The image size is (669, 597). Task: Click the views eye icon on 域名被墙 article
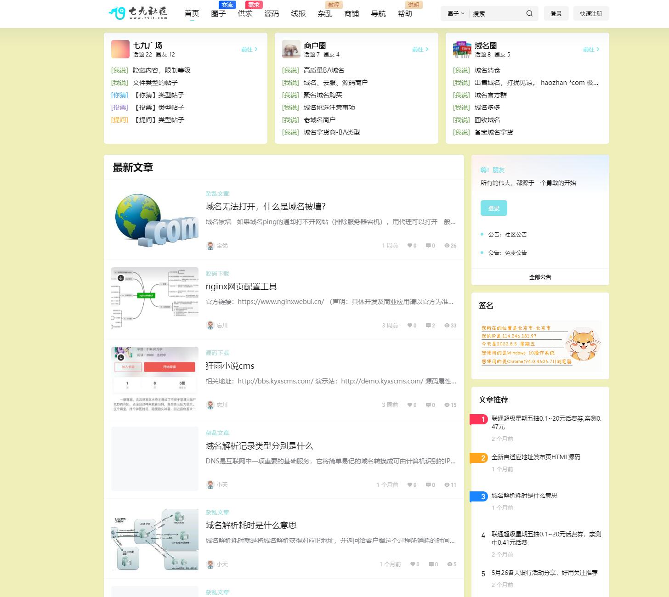pos(447,246)
